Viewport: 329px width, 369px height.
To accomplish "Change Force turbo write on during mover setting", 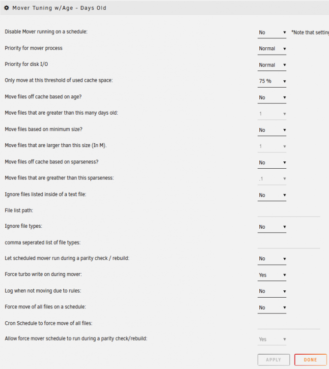I will 272,276.
